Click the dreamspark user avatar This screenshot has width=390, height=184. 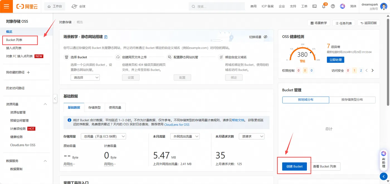coord(384,6)
